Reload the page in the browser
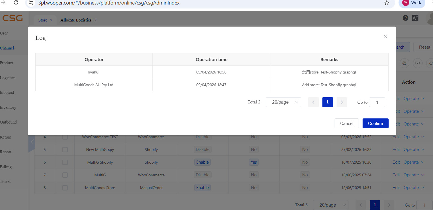The height and width of the screenshot is (210, 433). (x=16, y=3)
